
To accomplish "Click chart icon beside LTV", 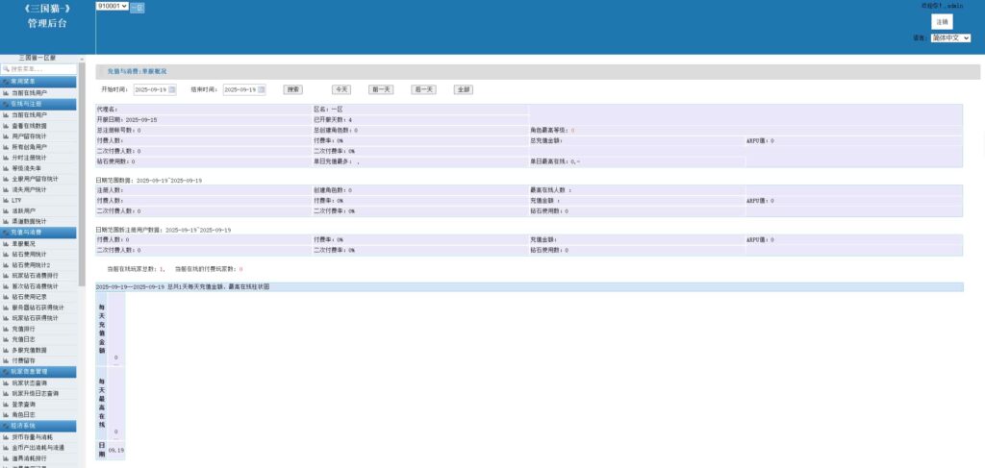I will (x=5, y=200).
